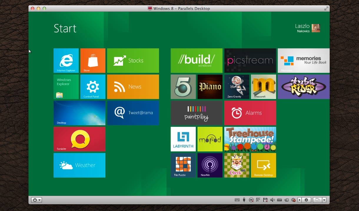Open the Internet Explorer tile

click(x=66, y=61)
